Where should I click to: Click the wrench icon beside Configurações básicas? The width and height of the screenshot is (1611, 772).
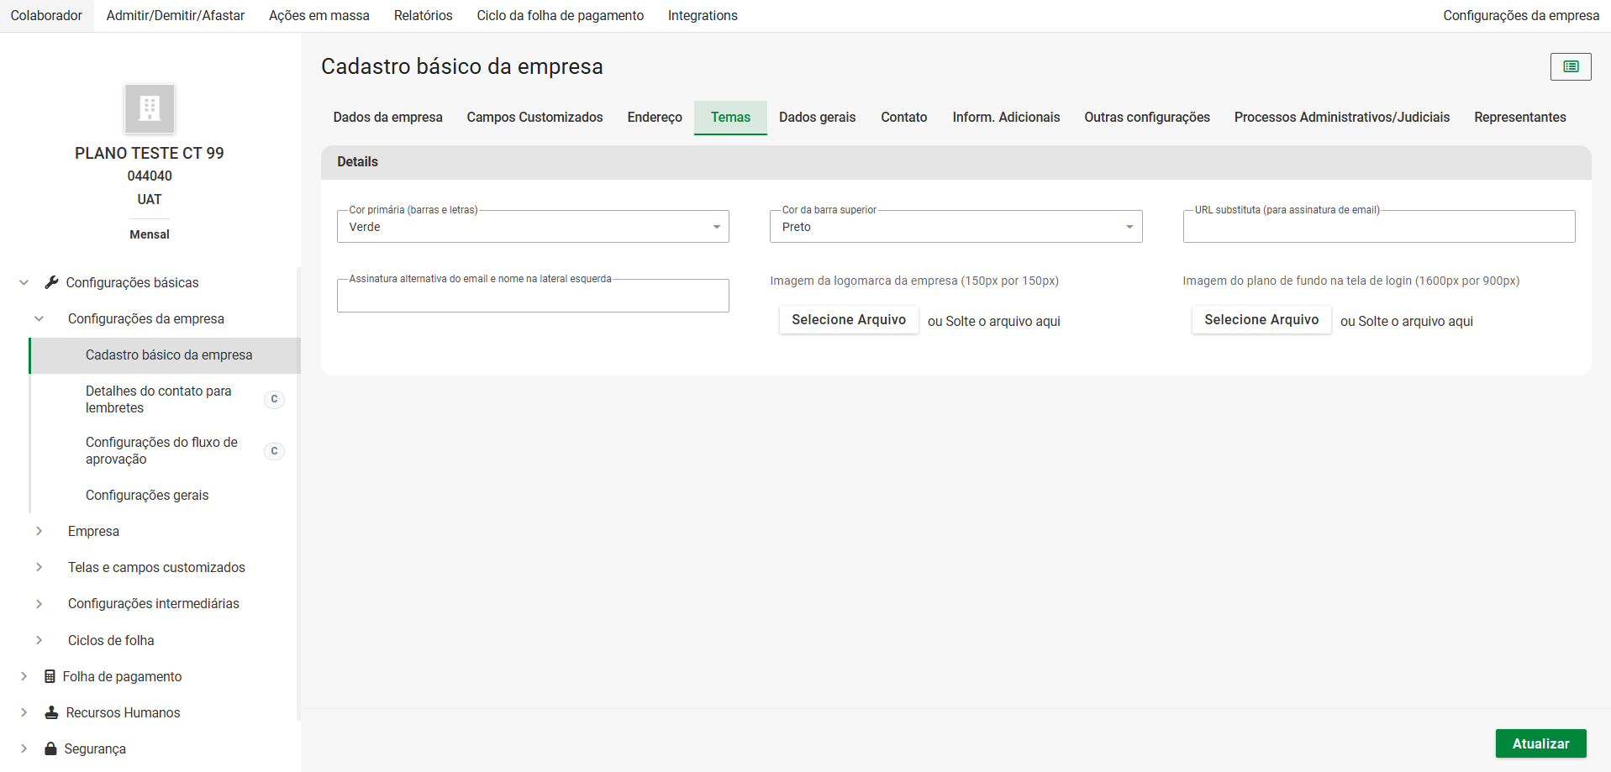(x=51, y=282)
